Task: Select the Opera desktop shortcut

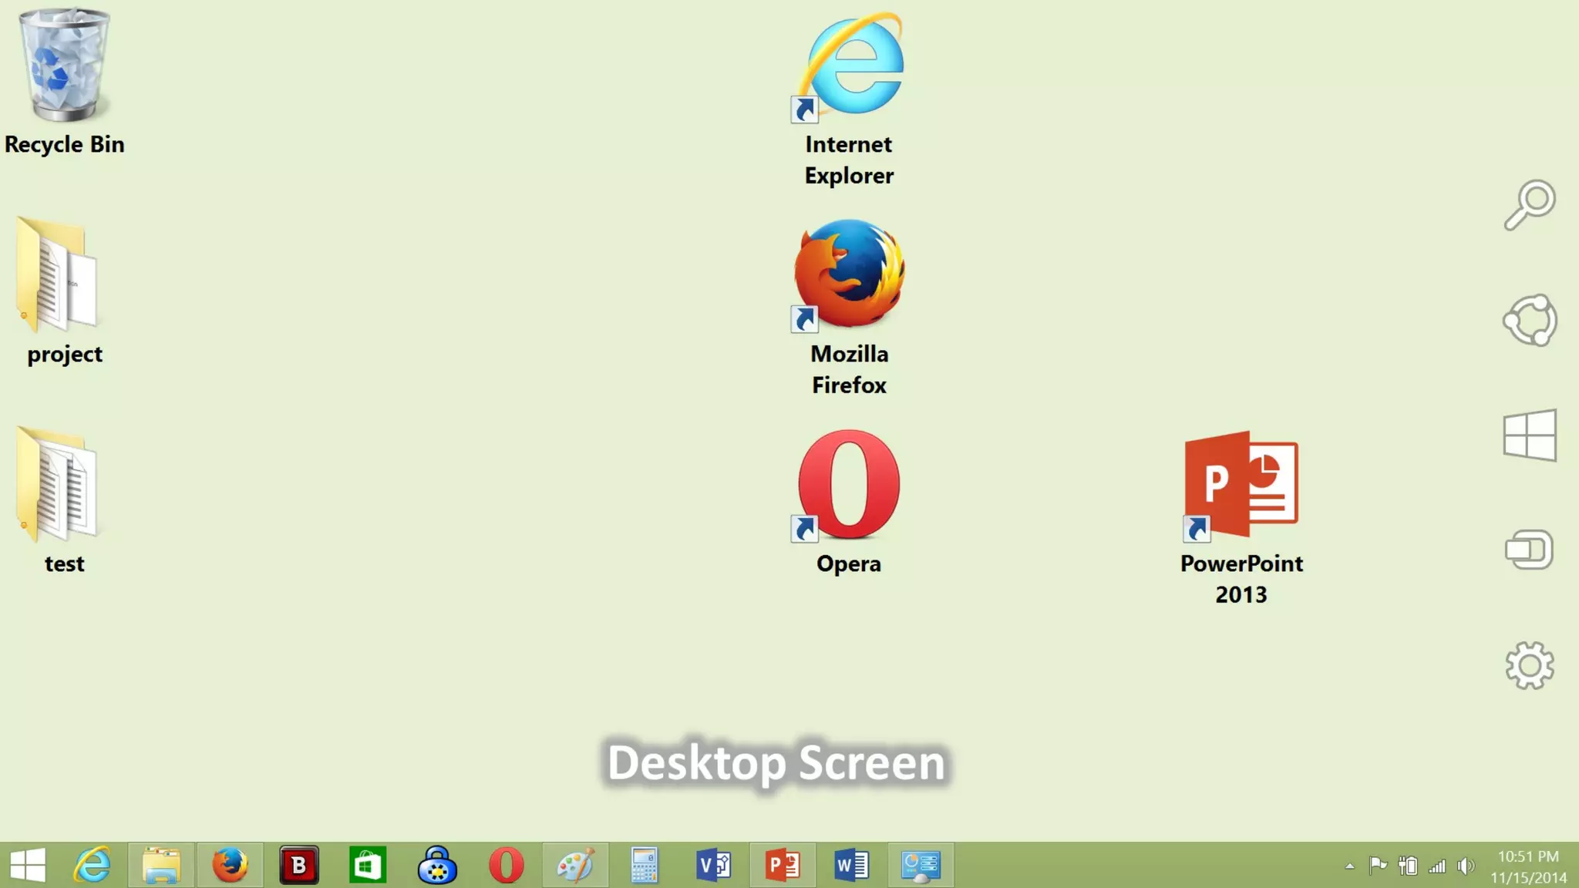Action: pos(848,485)
